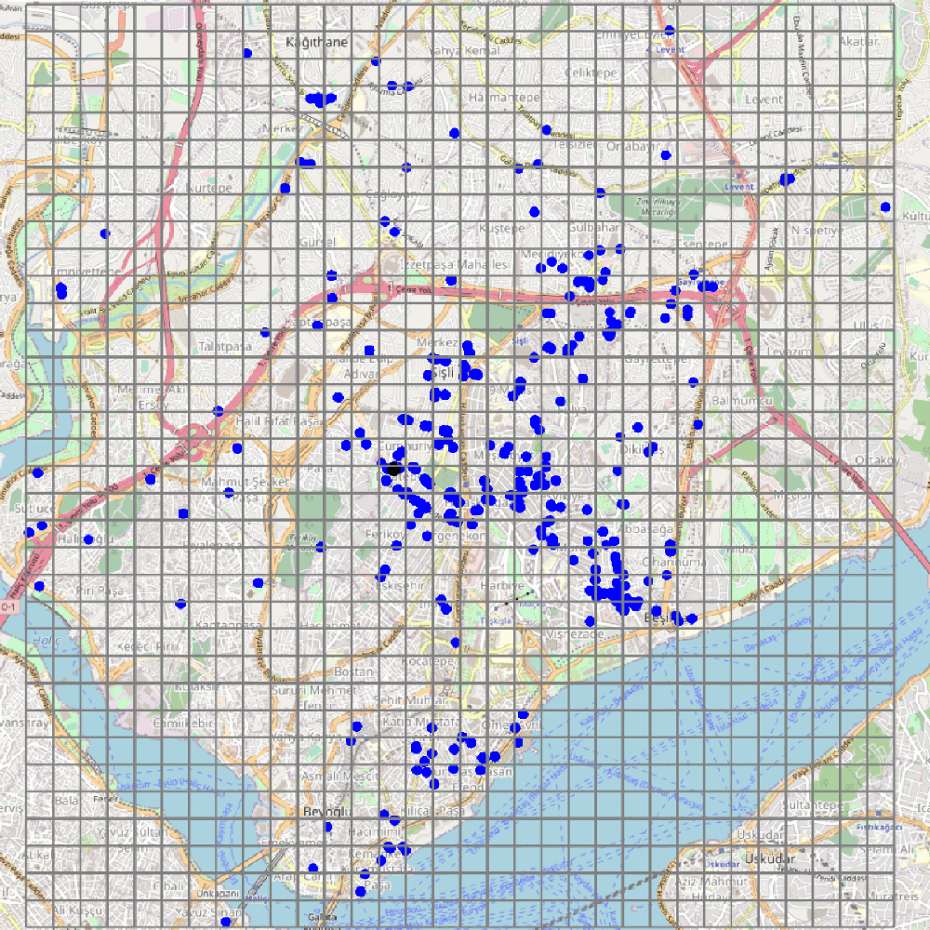
Task: Select the Talatpaşa neighborhood label
Action: pos(225,346)
